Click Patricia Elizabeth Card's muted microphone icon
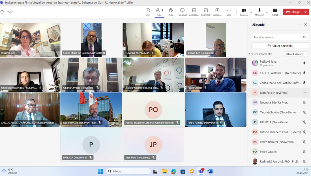This screenshot has height=176, width=311. click(304, 132)
